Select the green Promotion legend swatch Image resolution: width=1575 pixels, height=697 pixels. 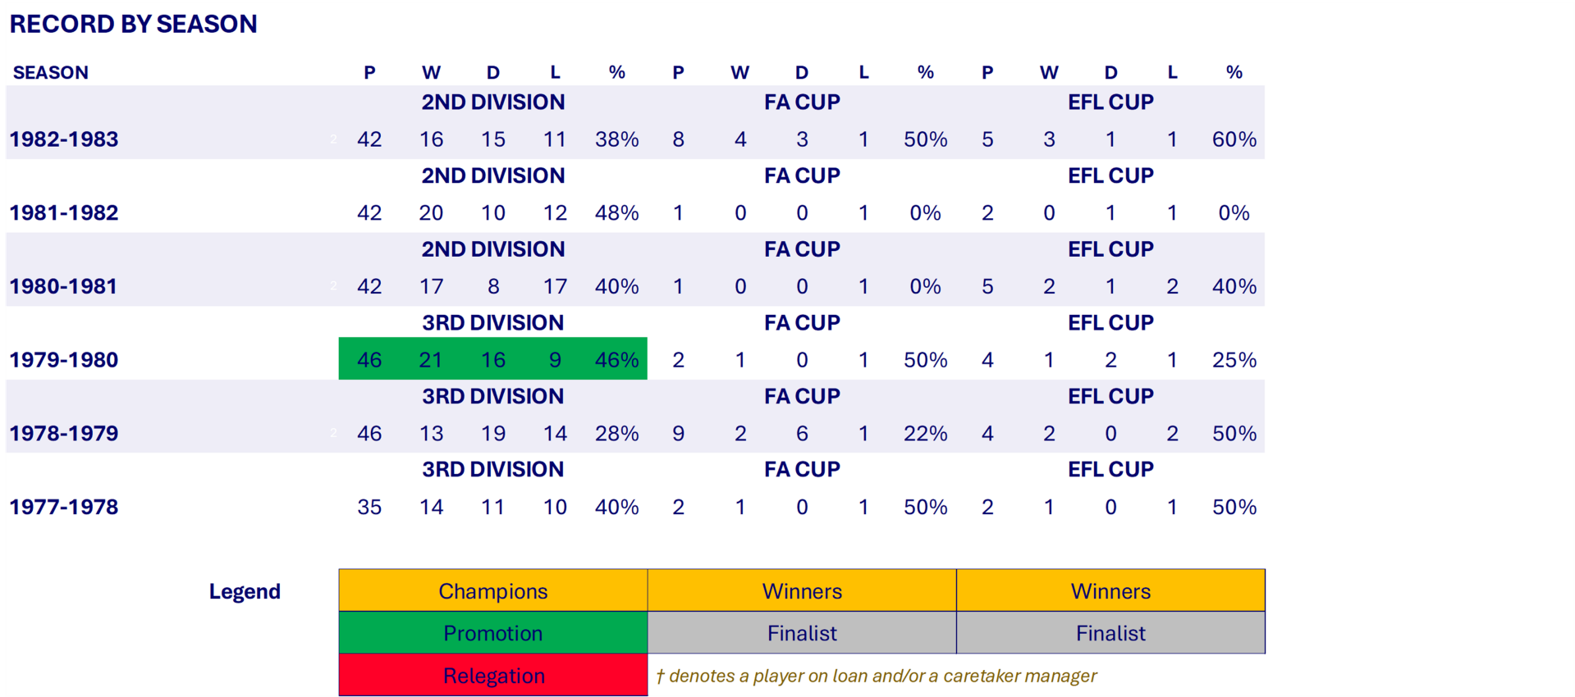coord(492,633)
